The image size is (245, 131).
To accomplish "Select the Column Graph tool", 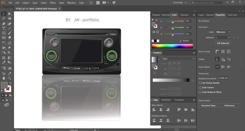I will pyautogui.click(x=10, y=68).
